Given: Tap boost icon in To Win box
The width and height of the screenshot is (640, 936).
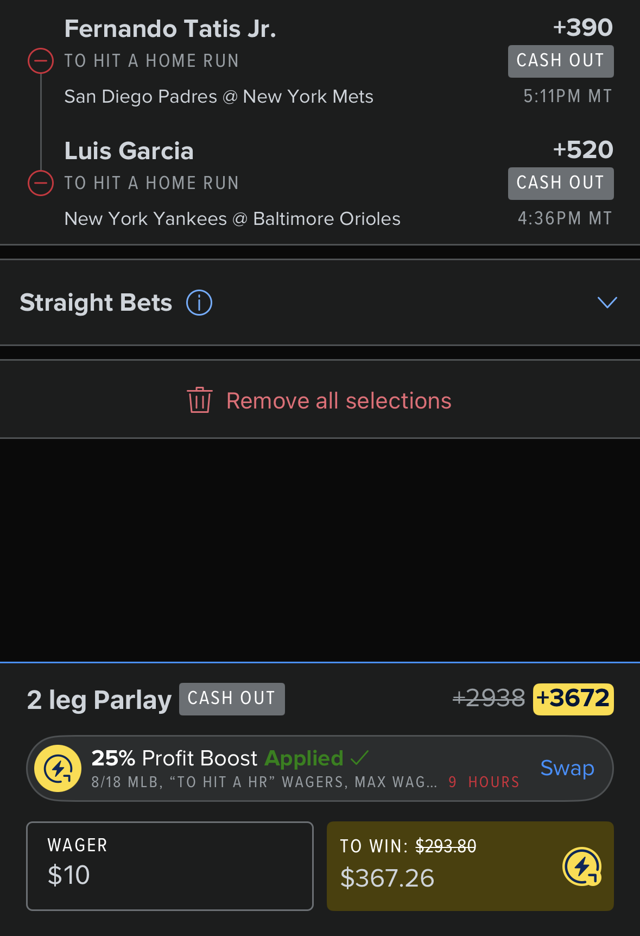Looking at the screenshot, I should [x=582, y=866].
